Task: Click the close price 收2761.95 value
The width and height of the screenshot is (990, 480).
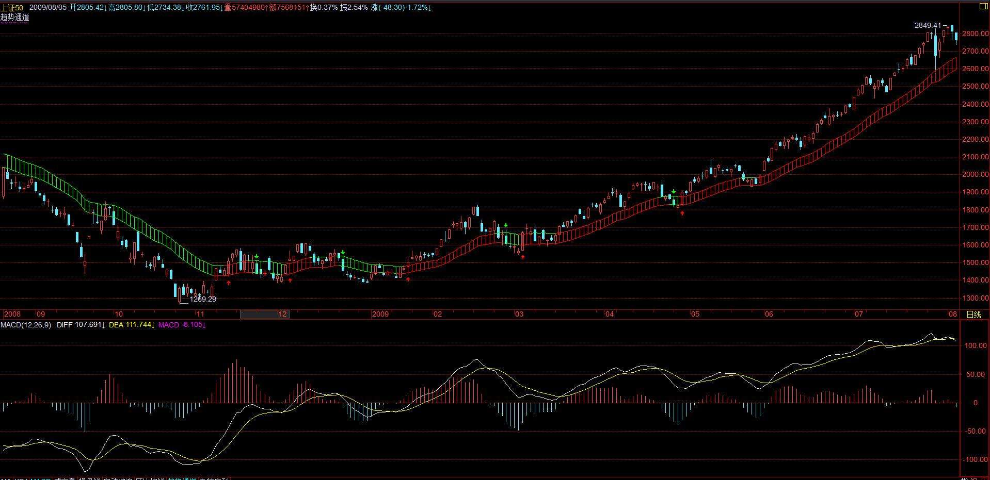Action: click(x=204, y=8)
